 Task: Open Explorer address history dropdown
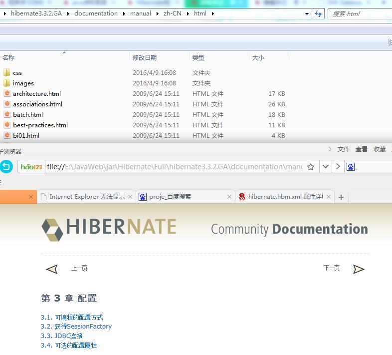(307, 14)
